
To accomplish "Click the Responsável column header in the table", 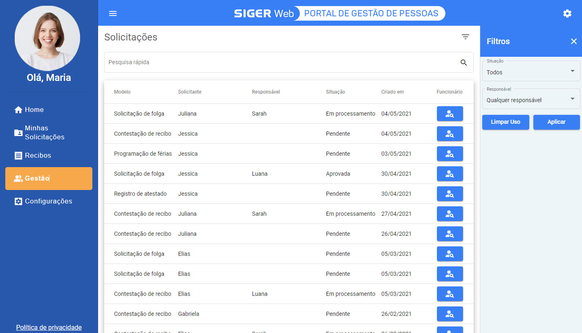I will click(x=266, y=92).
